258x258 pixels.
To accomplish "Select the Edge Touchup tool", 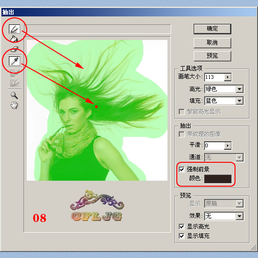I will click(15, 83).
